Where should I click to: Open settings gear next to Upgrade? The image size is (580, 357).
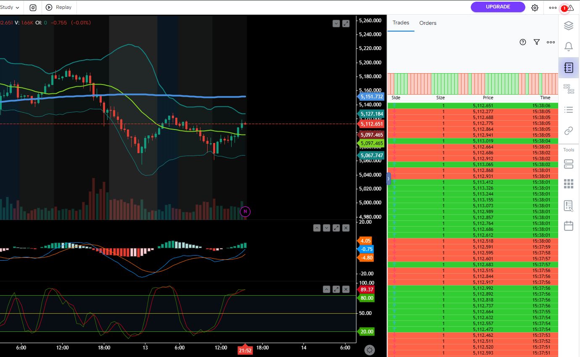[535, 8]
